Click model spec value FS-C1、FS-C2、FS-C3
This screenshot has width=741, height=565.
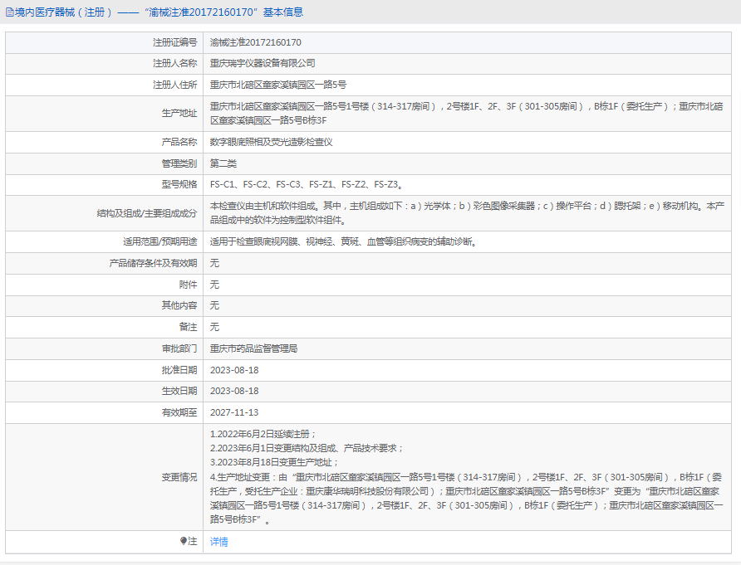tap(307, 184)
